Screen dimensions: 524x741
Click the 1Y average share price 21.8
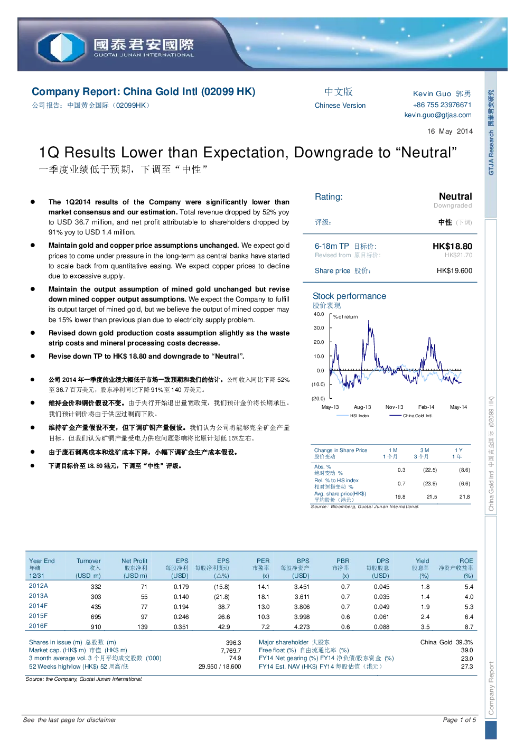(x=464, y=496)
